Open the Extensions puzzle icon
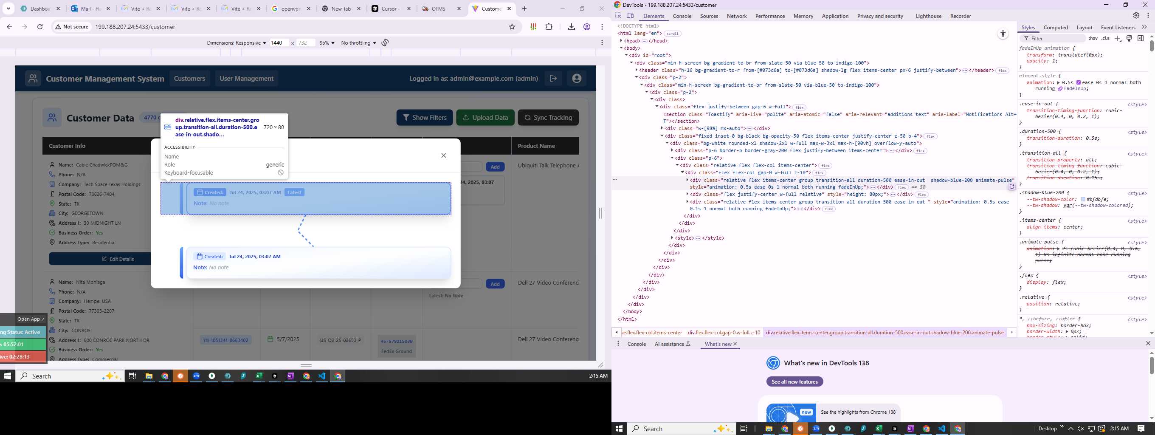 click(x=549, y=27)
